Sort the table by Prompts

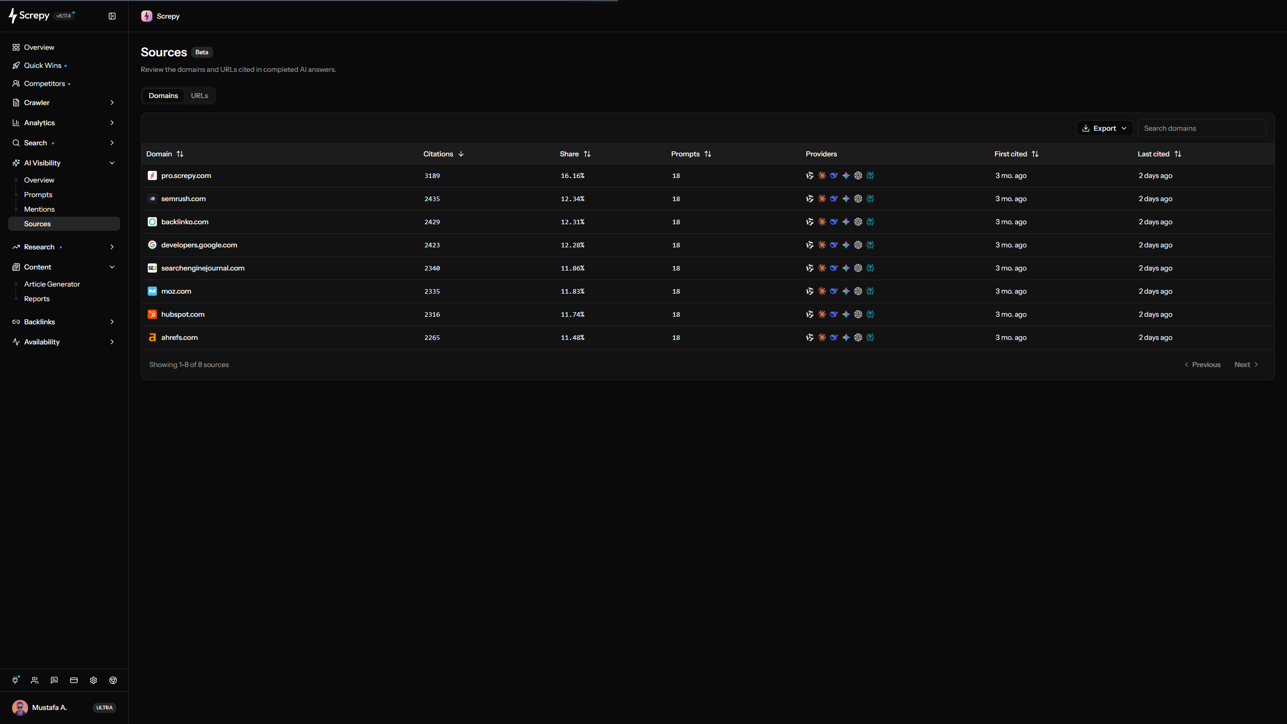click(691, 154)
